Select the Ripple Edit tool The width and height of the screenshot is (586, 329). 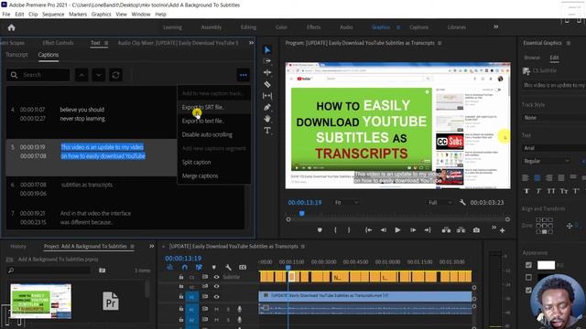(267, 72)
